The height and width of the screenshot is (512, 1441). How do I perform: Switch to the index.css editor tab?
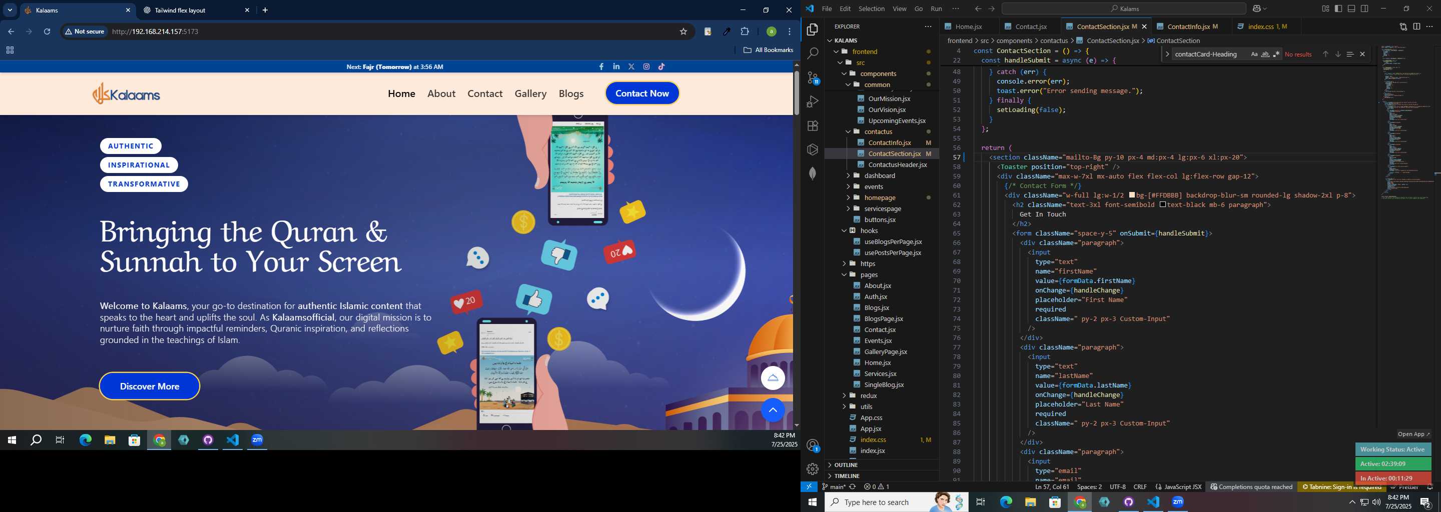click(1266, 26)
